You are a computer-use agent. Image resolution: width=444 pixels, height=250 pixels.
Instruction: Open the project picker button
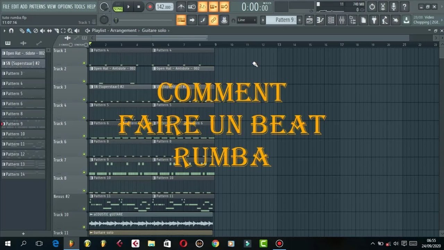(x=363, y=20)
